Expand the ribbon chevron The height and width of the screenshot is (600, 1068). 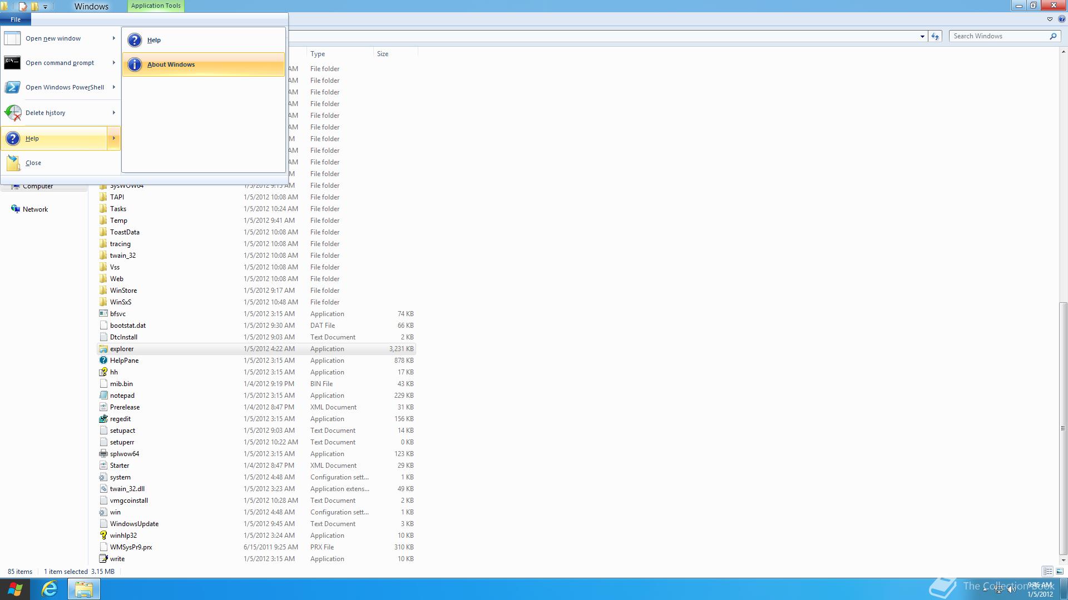pos(1050,19)
